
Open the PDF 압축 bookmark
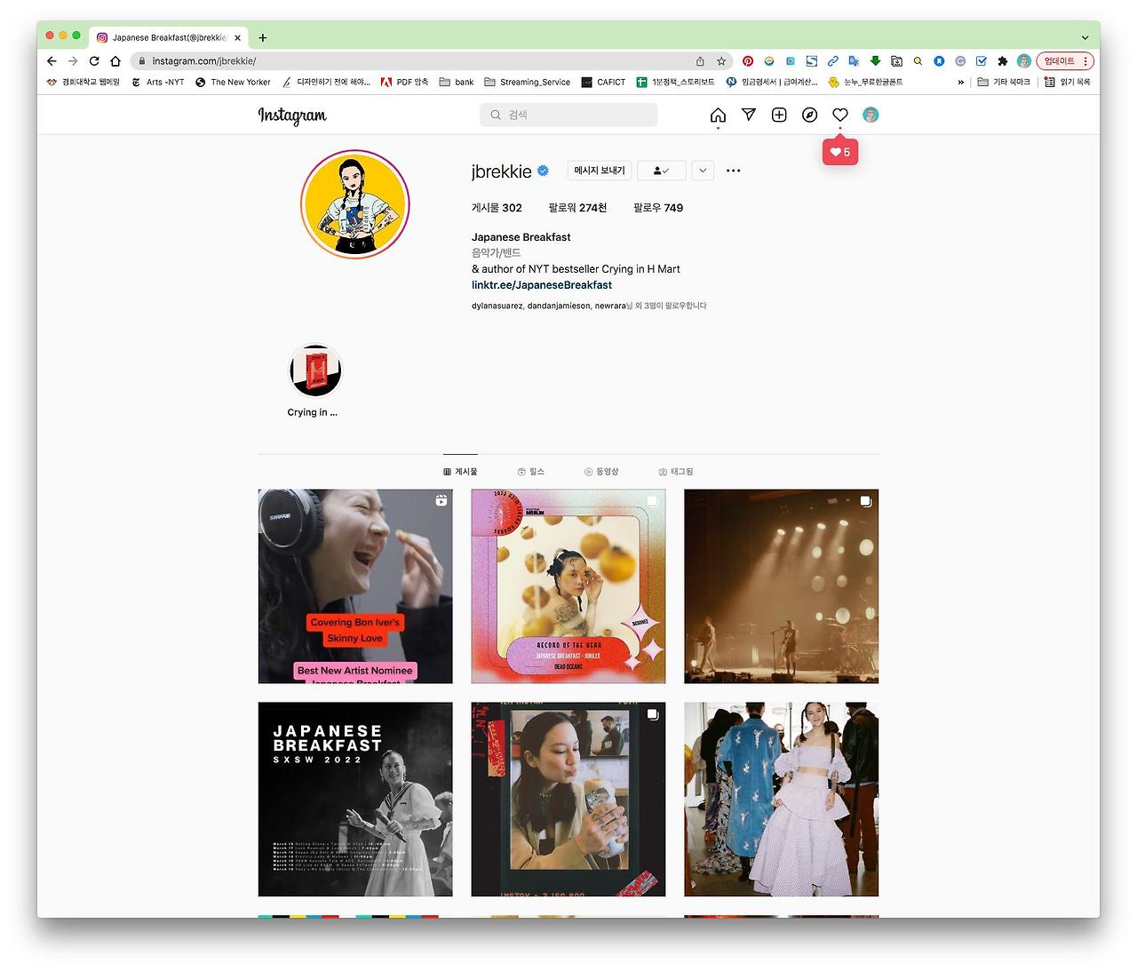pos(404,82)
